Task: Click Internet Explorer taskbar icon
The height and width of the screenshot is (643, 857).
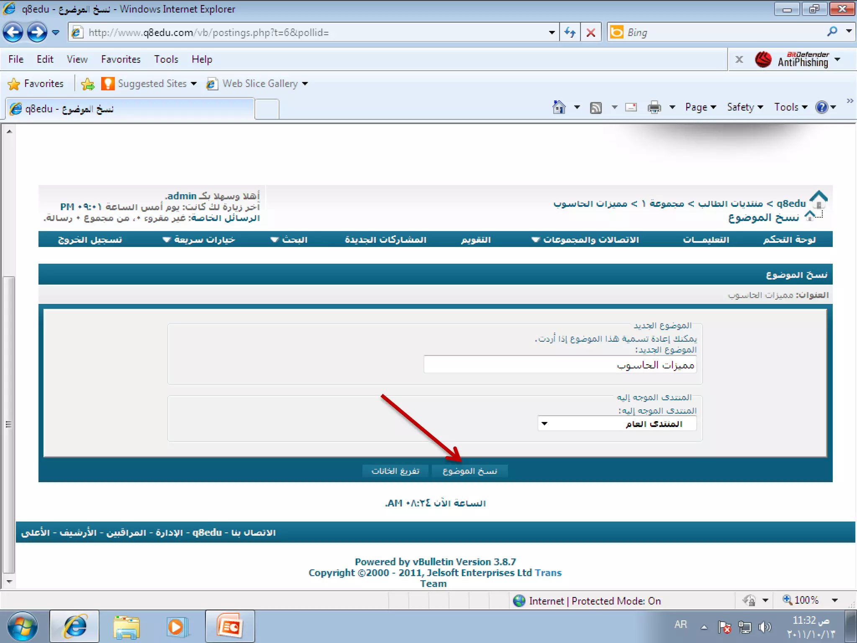Action: click(75, 627)
